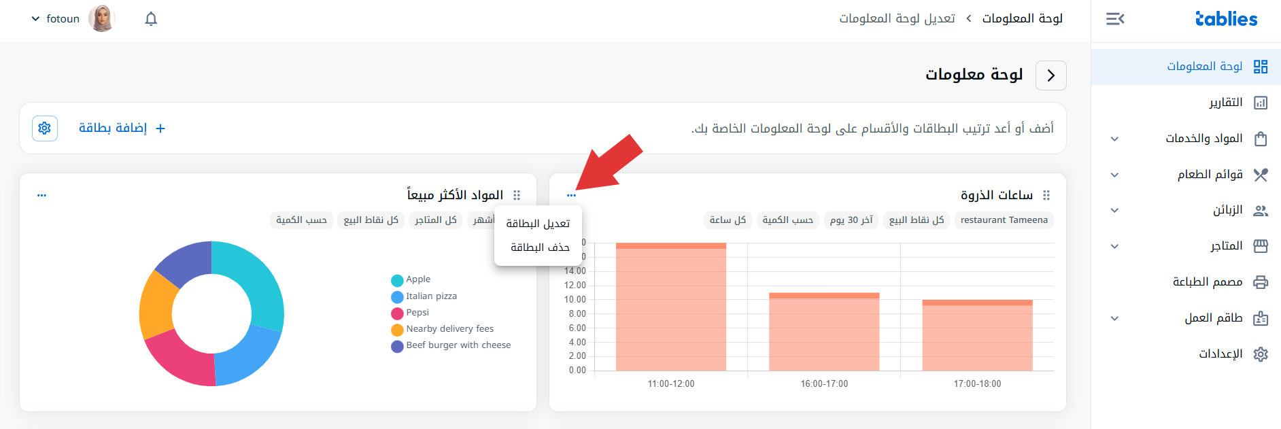Image resolution: width=1281 pixels, height=429 pixels.
Task: Open لوحة المعلومات dashboard icon in sidebar
Action: [1261, 67]
